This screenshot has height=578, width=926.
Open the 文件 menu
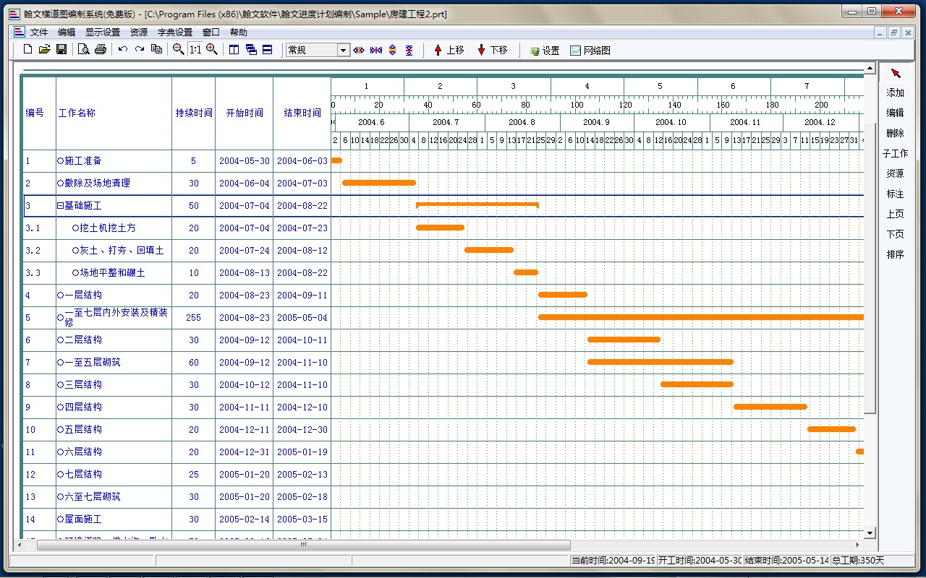pos(39,33)
